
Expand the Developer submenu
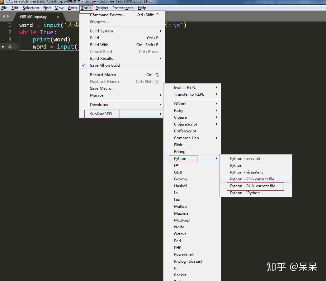coord(99,104)
